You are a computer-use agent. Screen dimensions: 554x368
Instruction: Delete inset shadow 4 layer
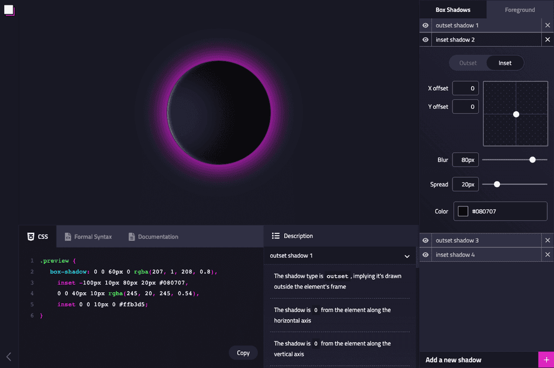[547, 254]
